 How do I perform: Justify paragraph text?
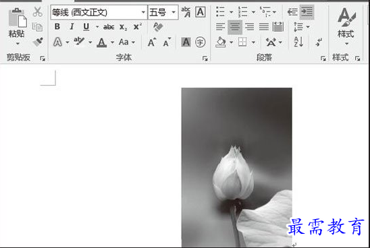tap(264, 27)
